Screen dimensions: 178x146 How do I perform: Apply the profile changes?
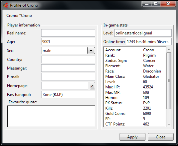click(x=133, y=137)
